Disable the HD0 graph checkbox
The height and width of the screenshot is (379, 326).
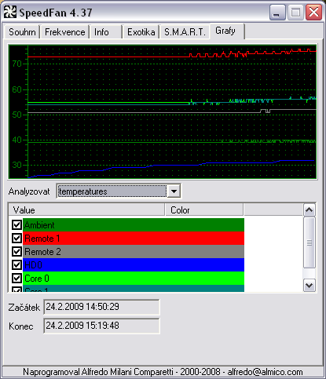tap(17, 264)
